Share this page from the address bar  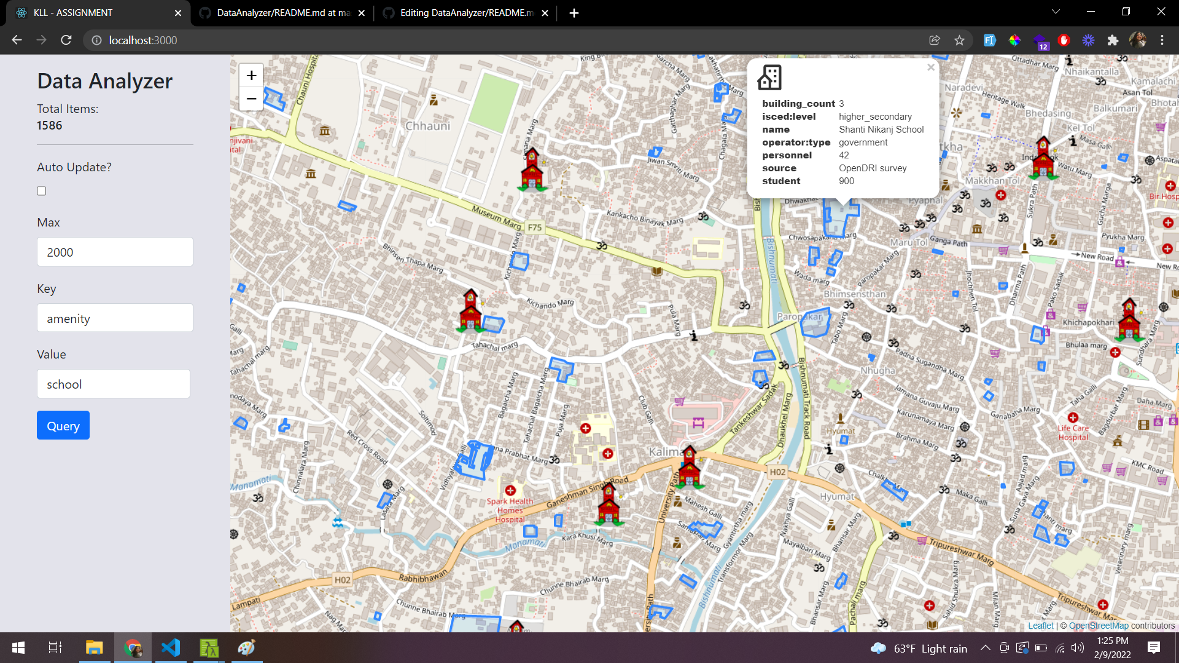pos(935,40)
